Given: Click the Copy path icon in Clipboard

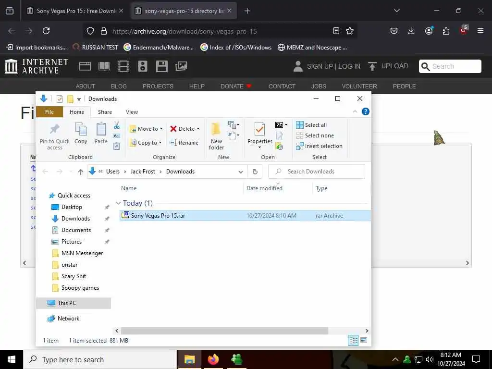Looking at the screenshot, I should [117, 136].
